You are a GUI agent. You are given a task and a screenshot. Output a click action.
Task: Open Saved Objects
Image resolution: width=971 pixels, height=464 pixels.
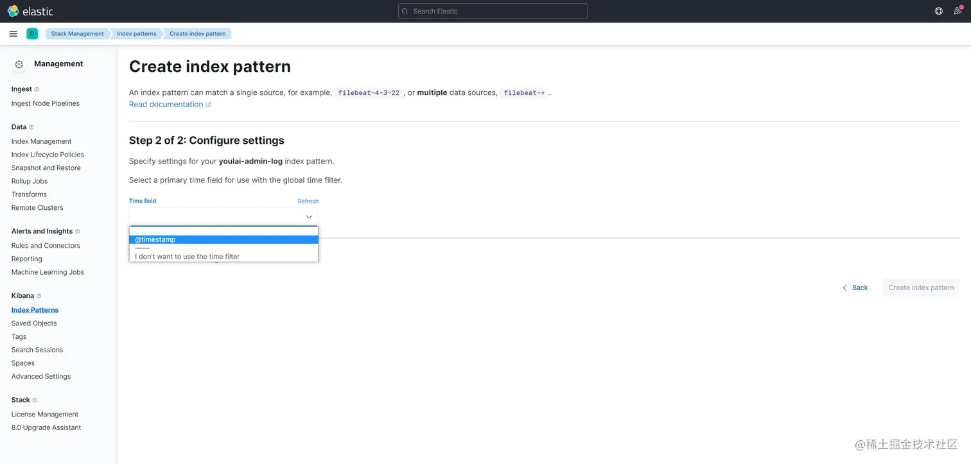[34, 323]
